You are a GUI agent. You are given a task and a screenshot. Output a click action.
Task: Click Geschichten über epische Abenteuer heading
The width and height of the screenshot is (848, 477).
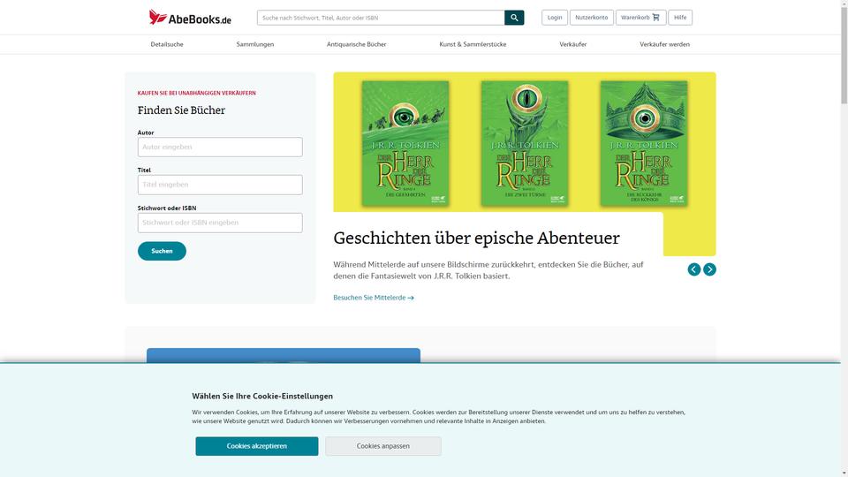coord(476,238)
